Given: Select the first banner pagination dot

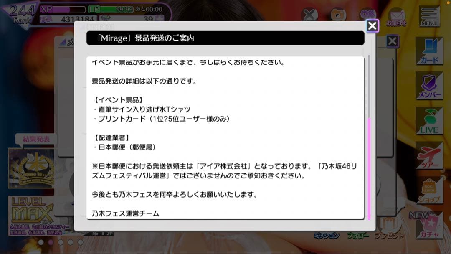Looking at the screenshot, I should (41, 242).
